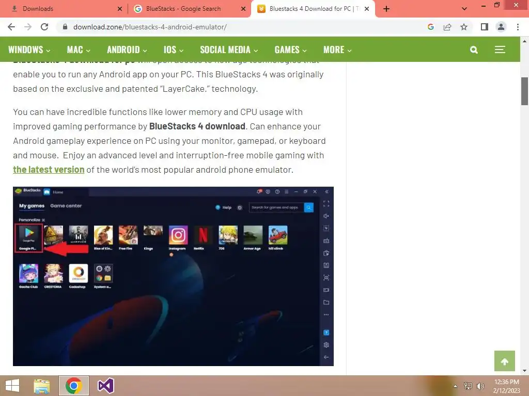Expand the MAC menu
Screen dimensions: 529x396
tap(79, 50)
